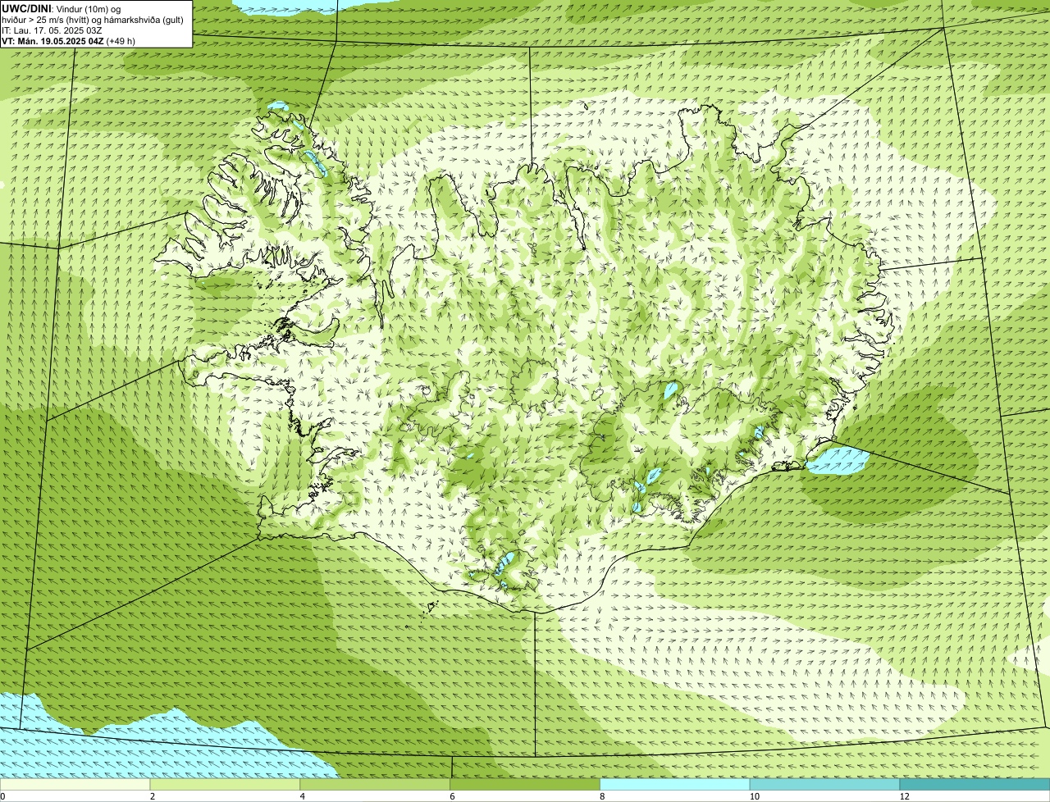1050x802 pixels.
Task: Click the "hviður > 25 m/s (hvítt)" description line
Action: (x=94, y=20)
